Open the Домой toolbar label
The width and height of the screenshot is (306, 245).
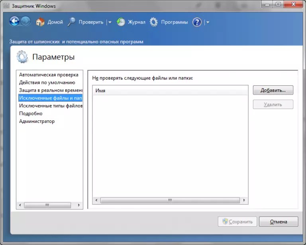[x=55, y=22]
